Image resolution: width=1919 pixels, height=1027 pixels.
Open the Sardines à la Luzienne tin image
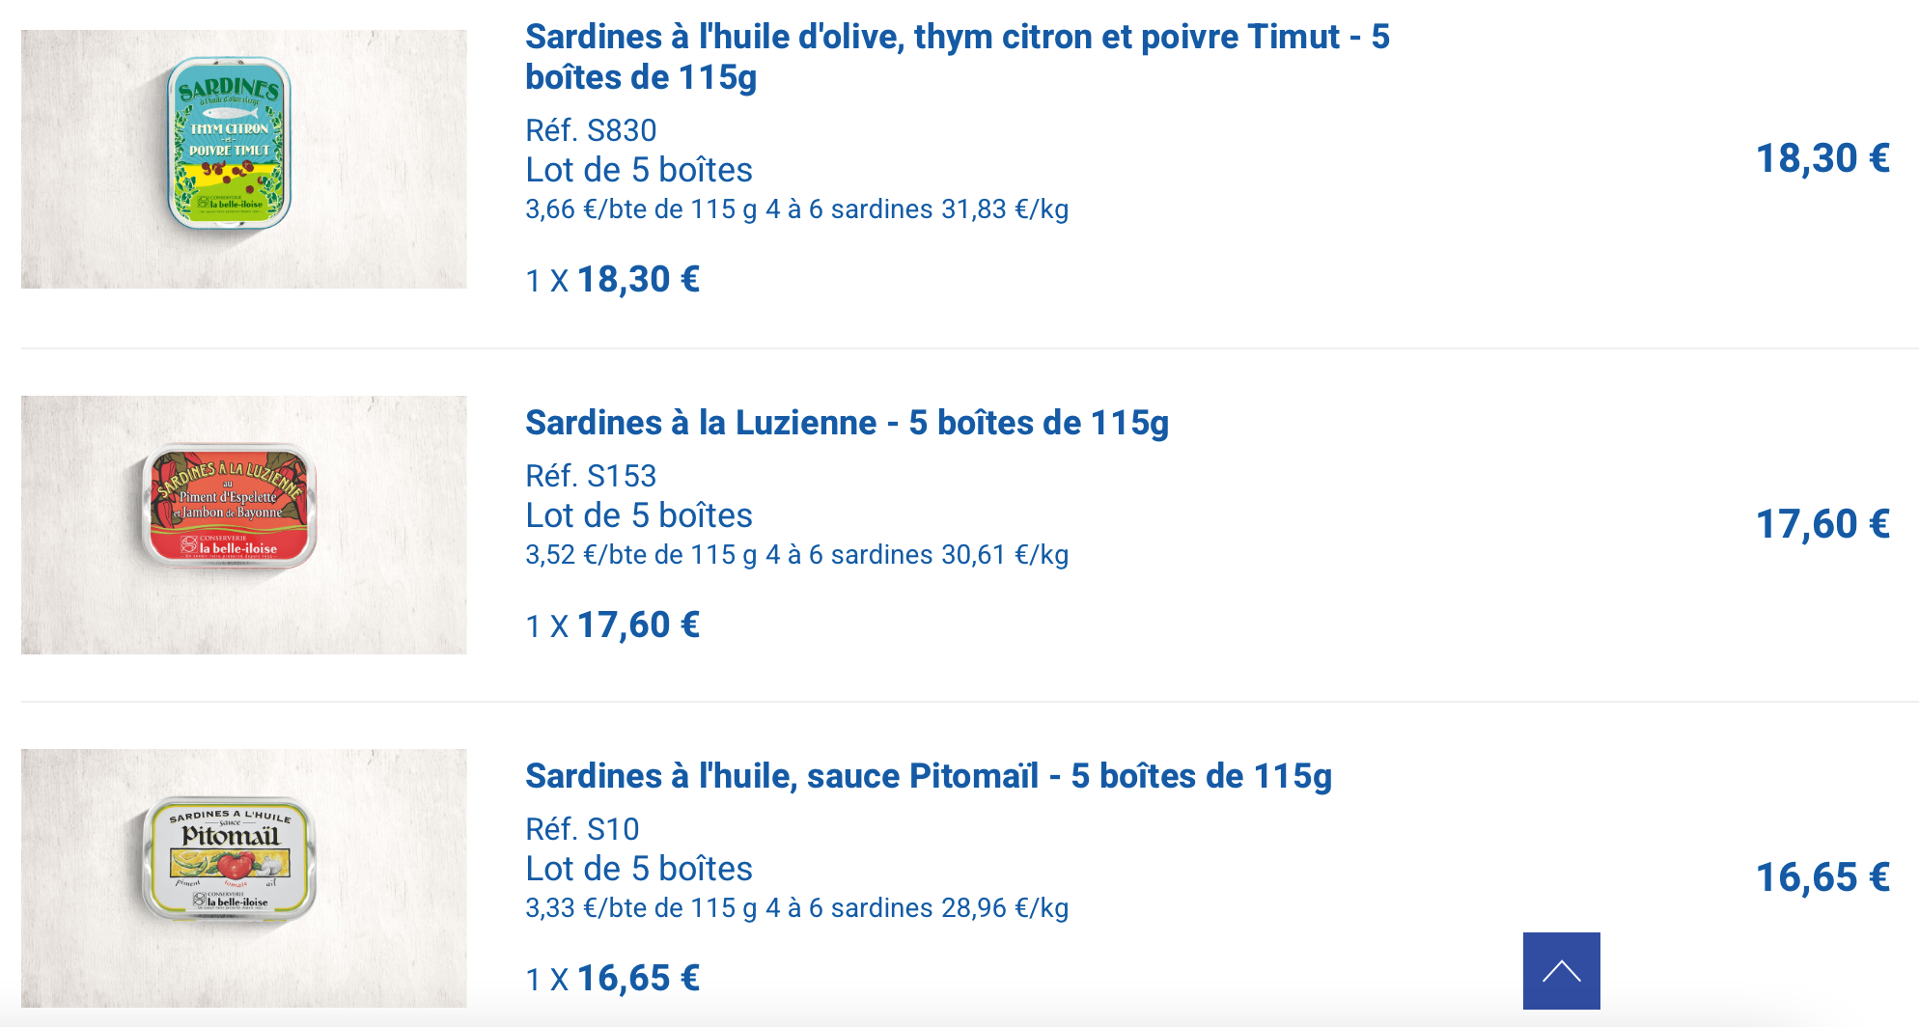coord(243,524)
